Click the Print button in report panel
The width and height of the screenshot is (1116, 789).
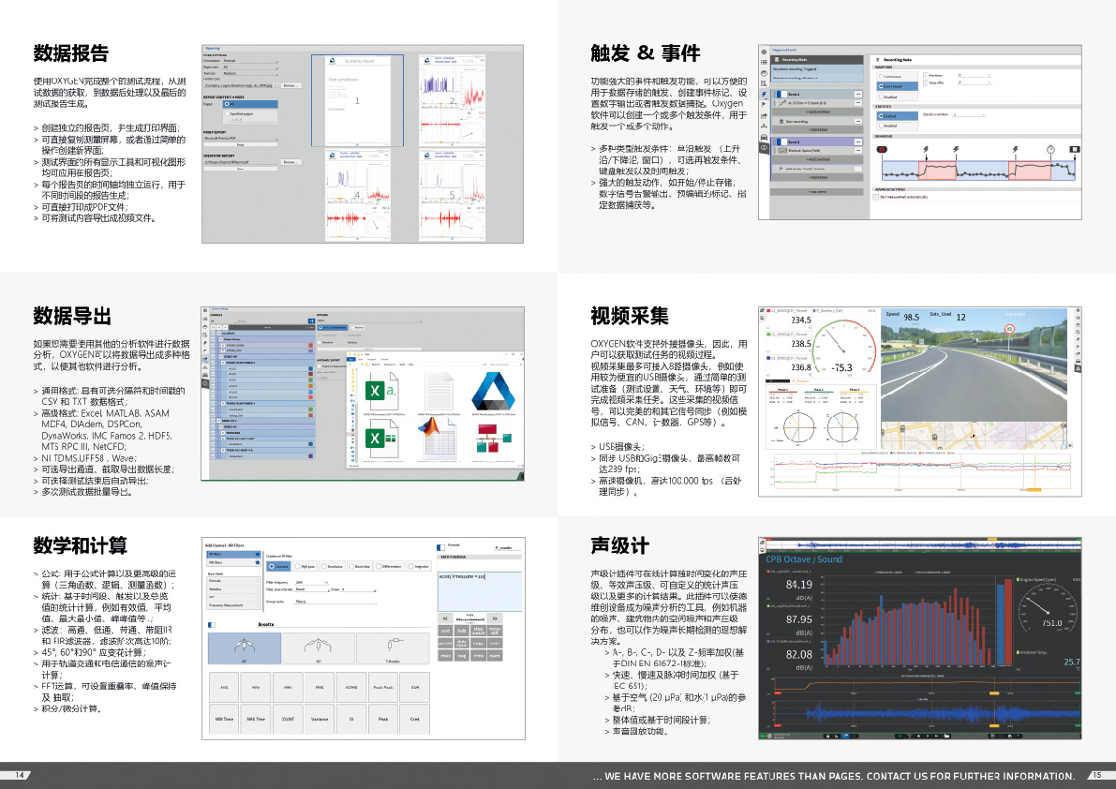click(241, 144)
